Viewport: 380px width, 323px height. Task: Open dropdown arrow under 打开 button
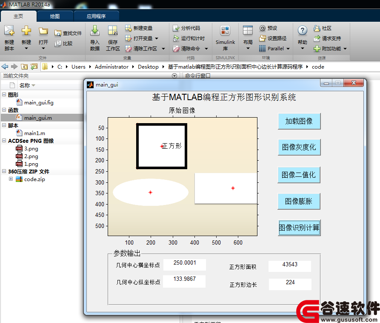tap(43, 48)
